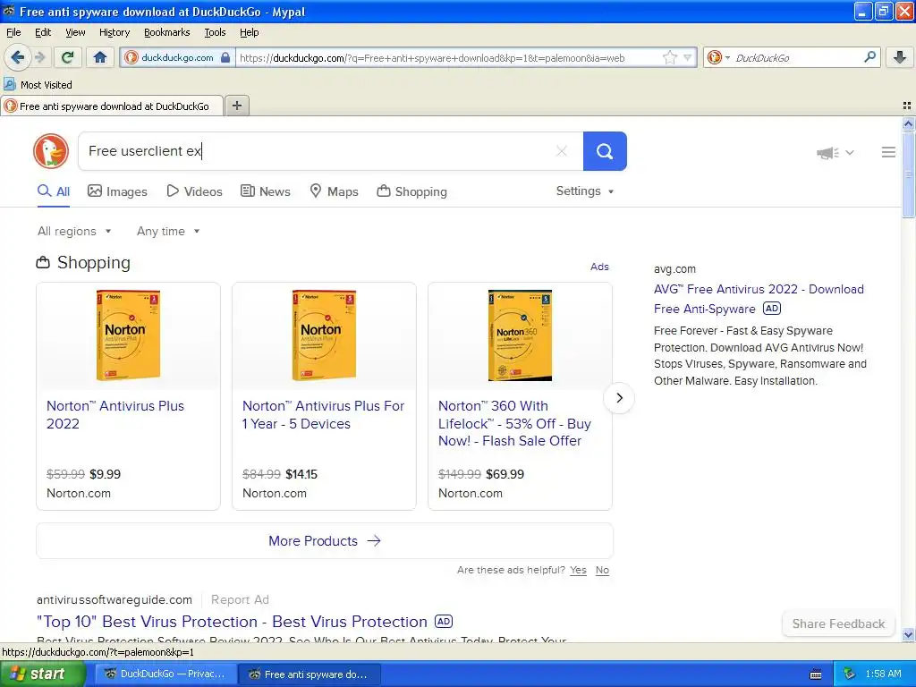Switch to News results
The image size is (916, 687).
click(266, 191)
